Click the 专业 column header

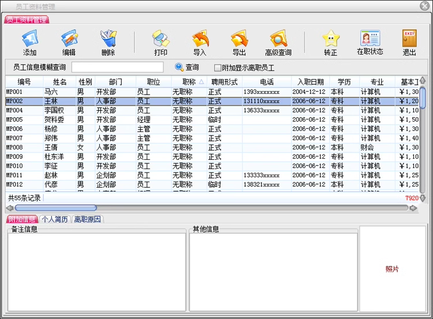[x=377, y=82]
